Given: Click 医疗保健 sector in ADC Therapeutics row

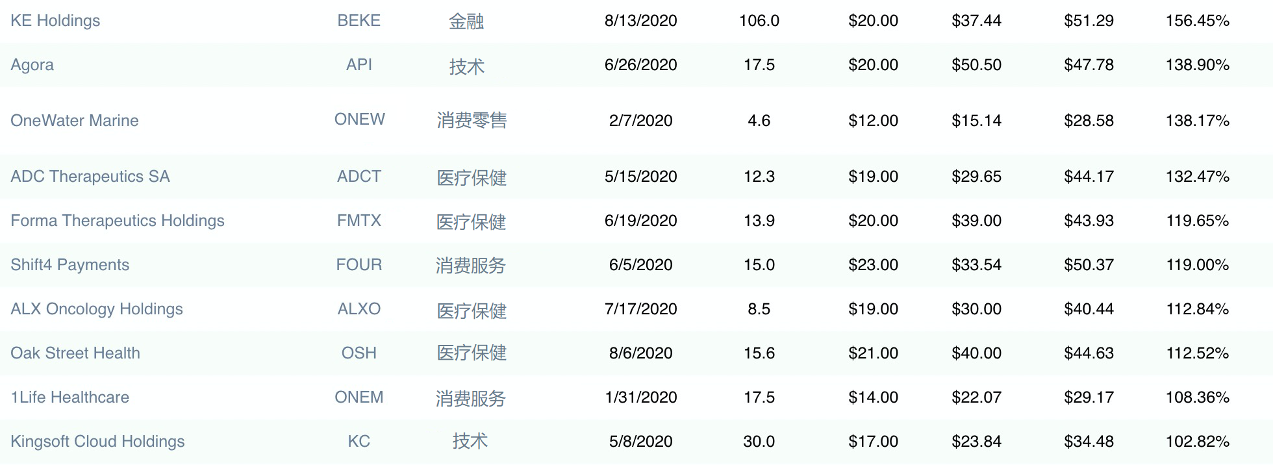Looking at the screenshot, I should pyautogui.click(x=472, y=177).
